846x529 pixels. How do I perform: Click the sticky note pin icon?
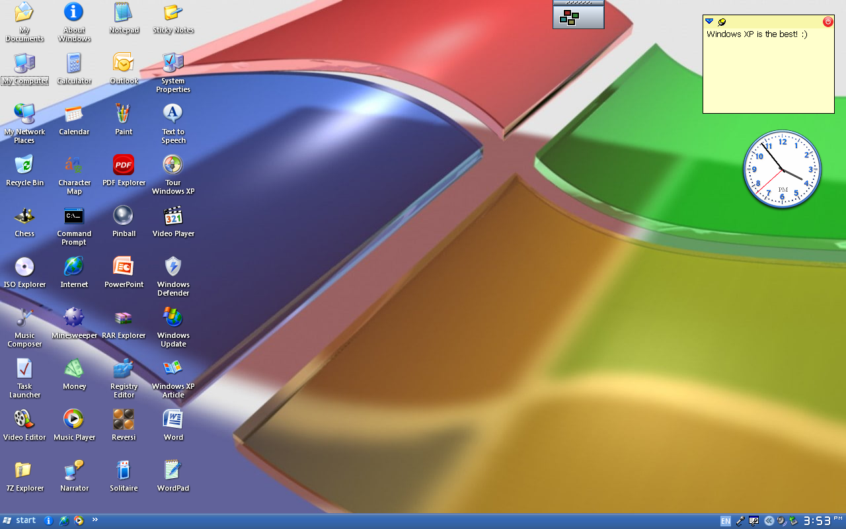click(x=722, y=22)
